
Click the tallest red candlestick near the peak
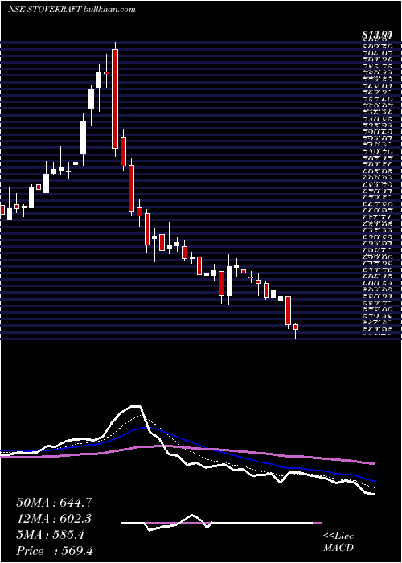click(x=115, y=99)
